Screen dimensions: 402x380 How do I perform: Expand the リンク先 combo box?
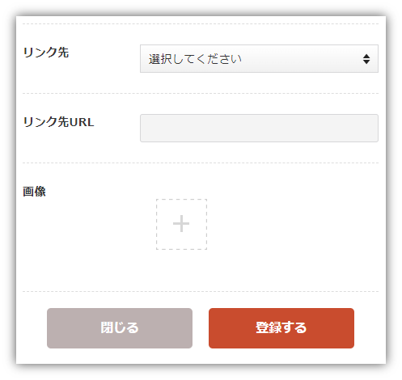(x=259, y=59)
